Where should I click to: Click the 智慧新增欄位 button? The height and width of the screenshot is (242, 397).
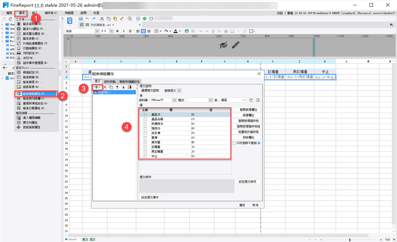(x=248, y=110)
